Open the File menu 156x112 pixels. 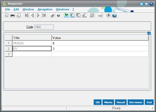point(8,9)
